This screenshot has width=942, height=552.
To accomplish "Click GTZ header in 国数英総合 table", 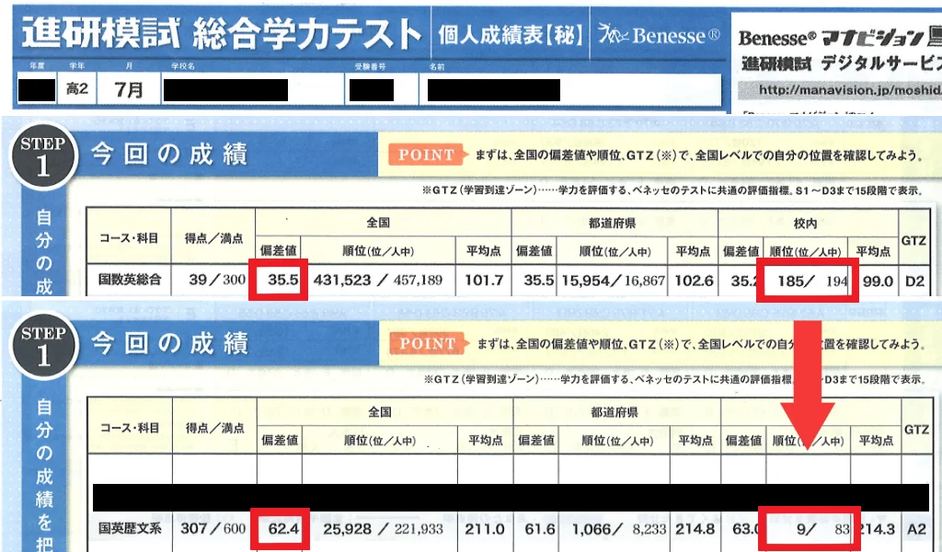I will (913, 240).
